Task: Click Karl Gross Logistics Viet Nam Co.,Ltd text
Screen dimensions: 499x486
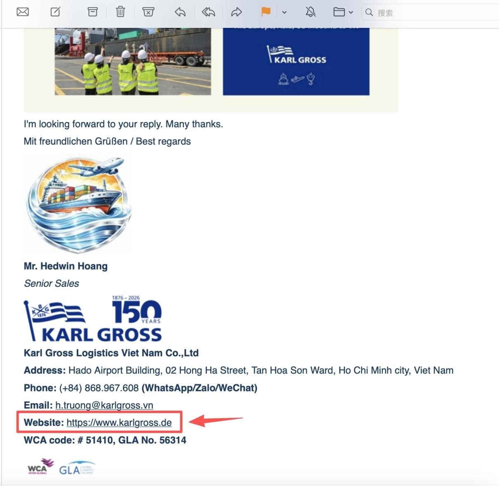Action: (x=111, y=353)
